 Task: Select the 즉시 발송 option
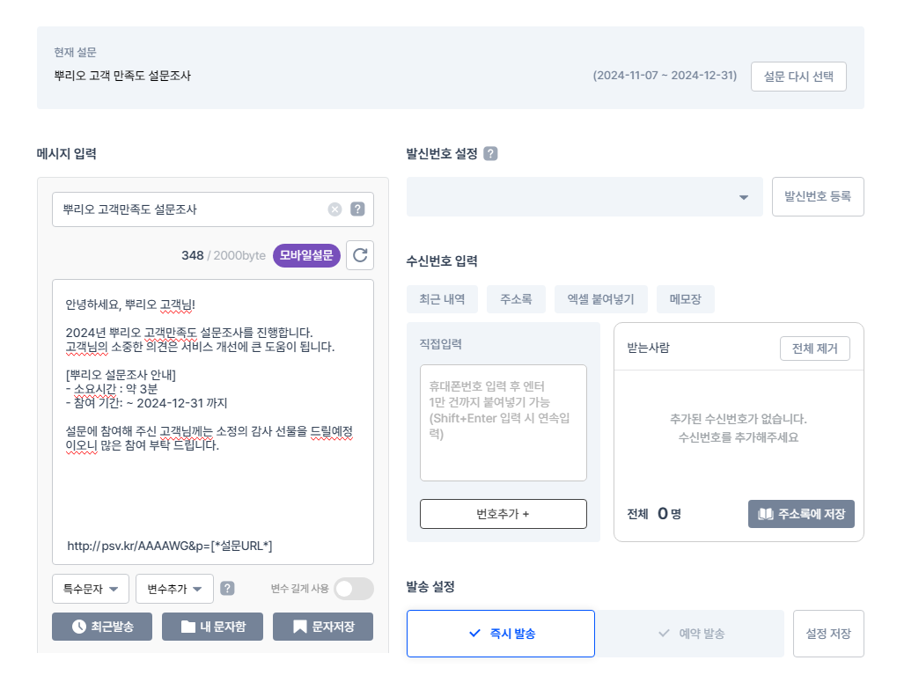click(501, 634)
